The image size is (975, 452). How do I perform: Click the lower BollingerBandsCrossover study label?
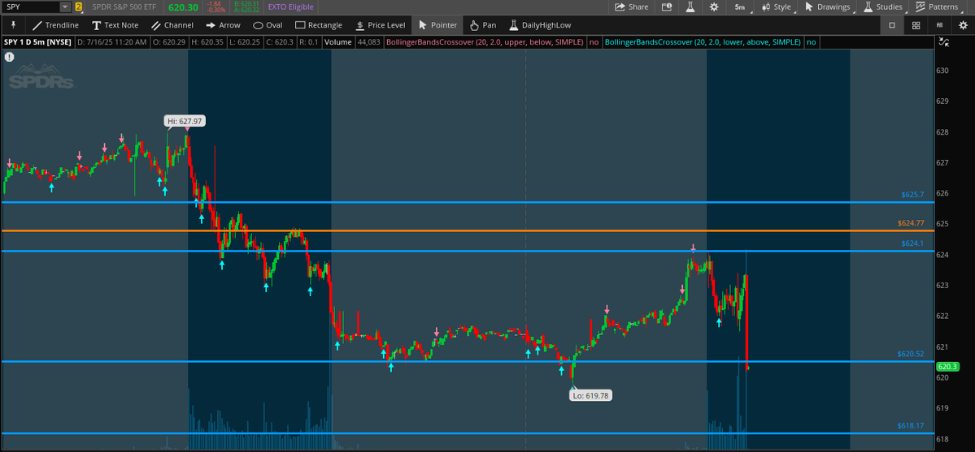coord(703,42)
